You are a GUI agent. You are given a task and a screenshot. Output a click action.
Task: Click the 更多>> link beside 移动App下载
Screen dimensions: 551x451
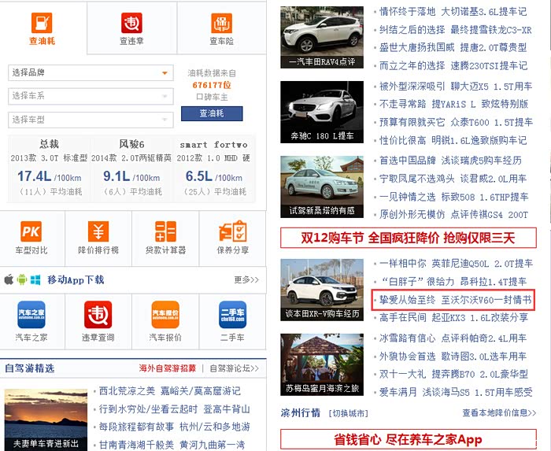[x=246, y=279]
